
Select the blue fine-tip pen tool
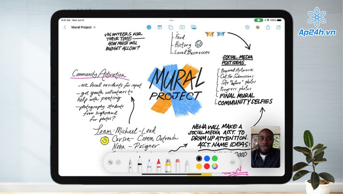tap(149, 166)
